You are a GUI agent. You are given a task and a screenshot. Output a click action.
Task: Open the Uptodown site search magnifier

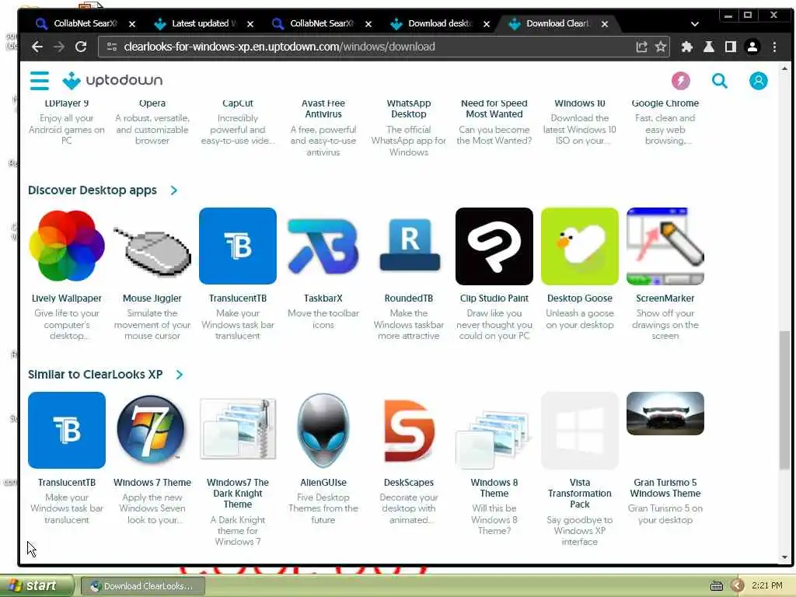click(719, 81)
